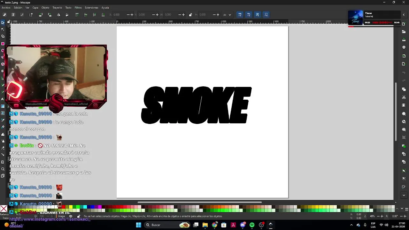Open the Trayecto menu
Image resolution: width=409 pixels, height=230 pixels.
(57, 8)
